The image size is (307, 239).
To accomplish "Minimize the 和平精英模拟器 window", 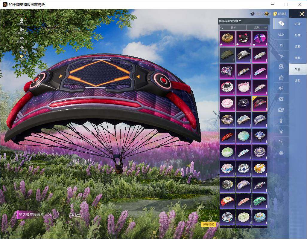I will 273,4.
